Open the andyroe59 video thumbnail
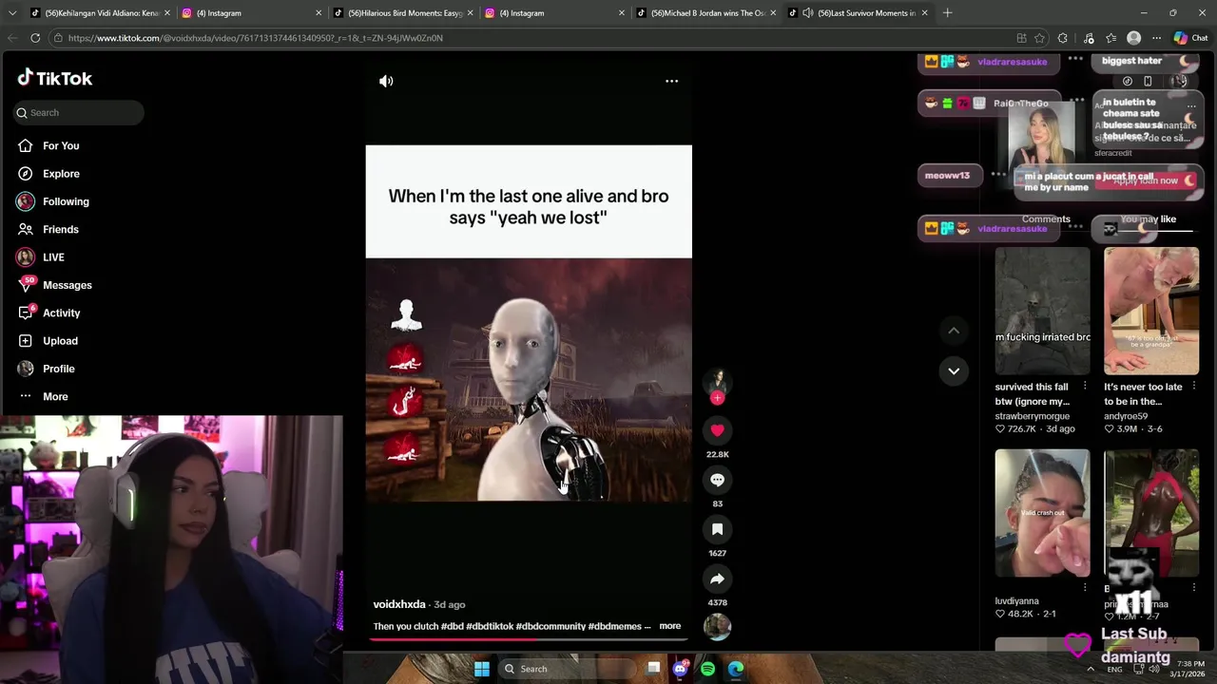The image size is (1217, 684). (x=1151, y=312)
